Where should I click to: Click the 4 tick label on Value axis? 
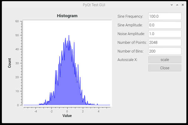coord(99,111)
